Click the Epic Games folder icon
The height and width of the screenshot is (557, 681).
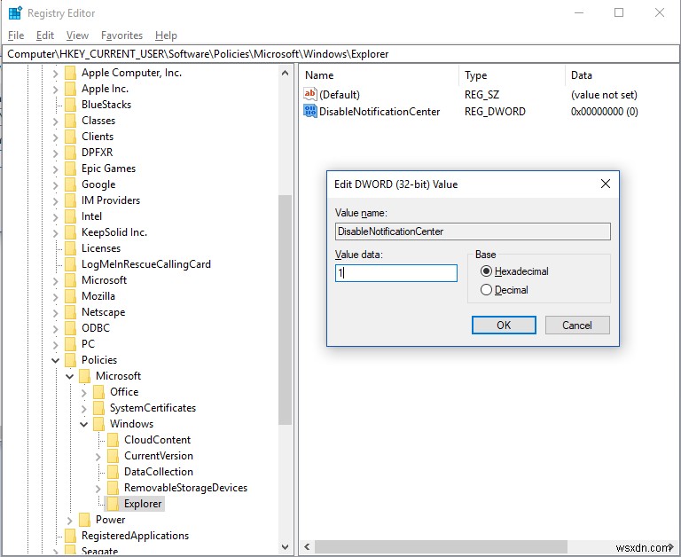tap(70, 169)
